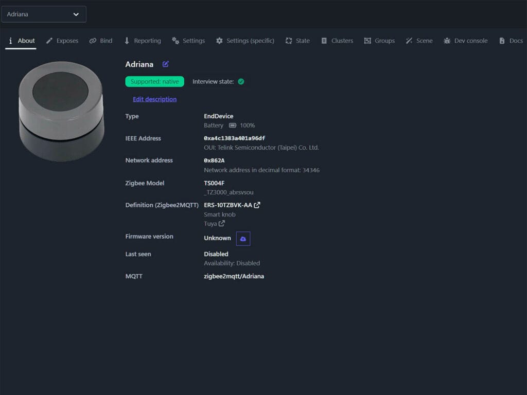Click the IEEE address 0xa4c1383a401a96df
Image resolution: width=527 pixels, height=395 pixels.
tap(235, 138)
